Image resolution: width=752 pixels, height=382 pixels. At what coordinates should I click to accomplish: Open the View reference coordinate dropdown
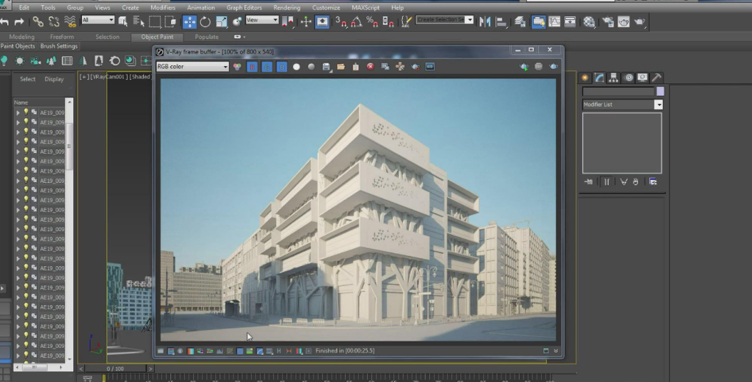(x=262, y=20)
